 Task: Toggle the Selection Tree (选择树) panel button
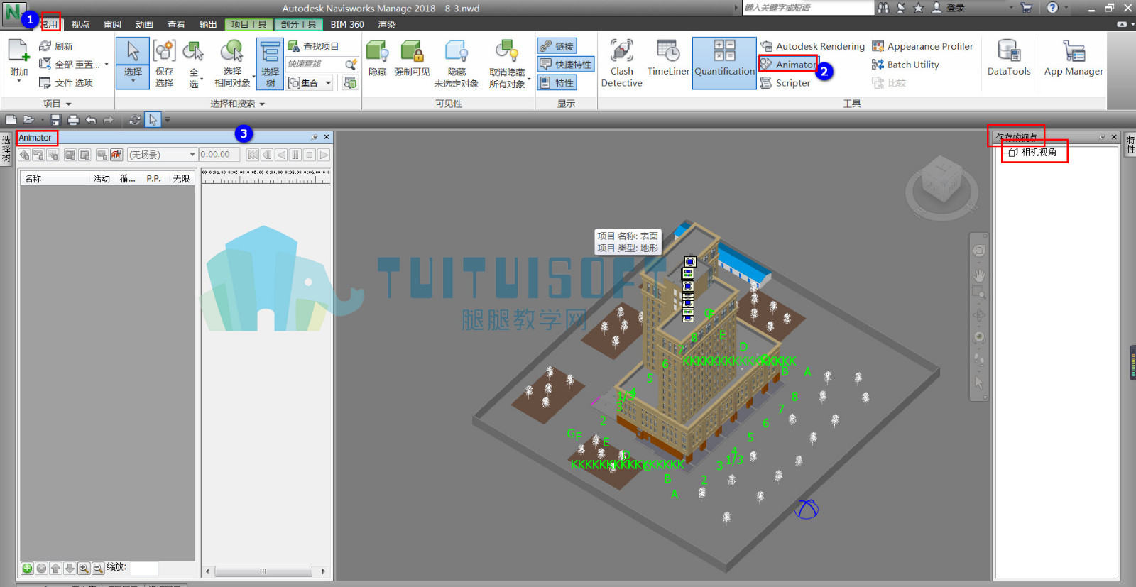[270, 64]
